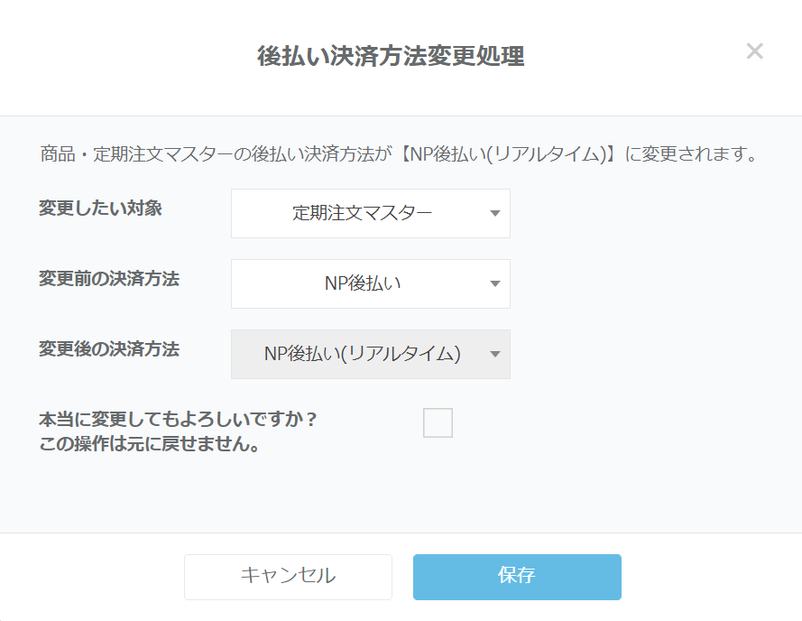This screenshot has width=802, height=621.
Task: Click the arrow beside NP後払い(リアルタイム)
Action: pos(494,355)
